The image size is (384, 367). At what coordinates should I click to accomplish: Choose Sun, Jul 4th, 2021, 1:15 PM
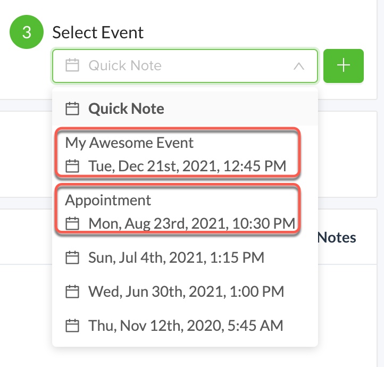coord(176,258)
